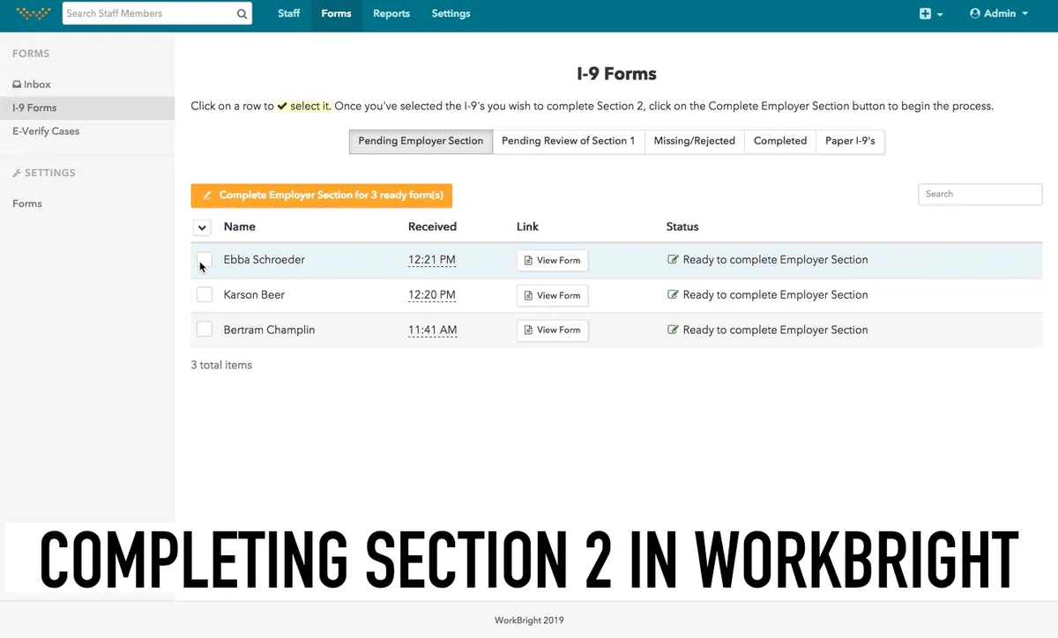
Task: Open the Staff menu
Action: [x=288, y=14]
